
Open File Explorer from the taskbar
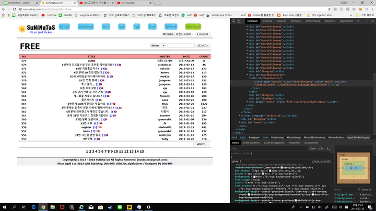[53, 207]
